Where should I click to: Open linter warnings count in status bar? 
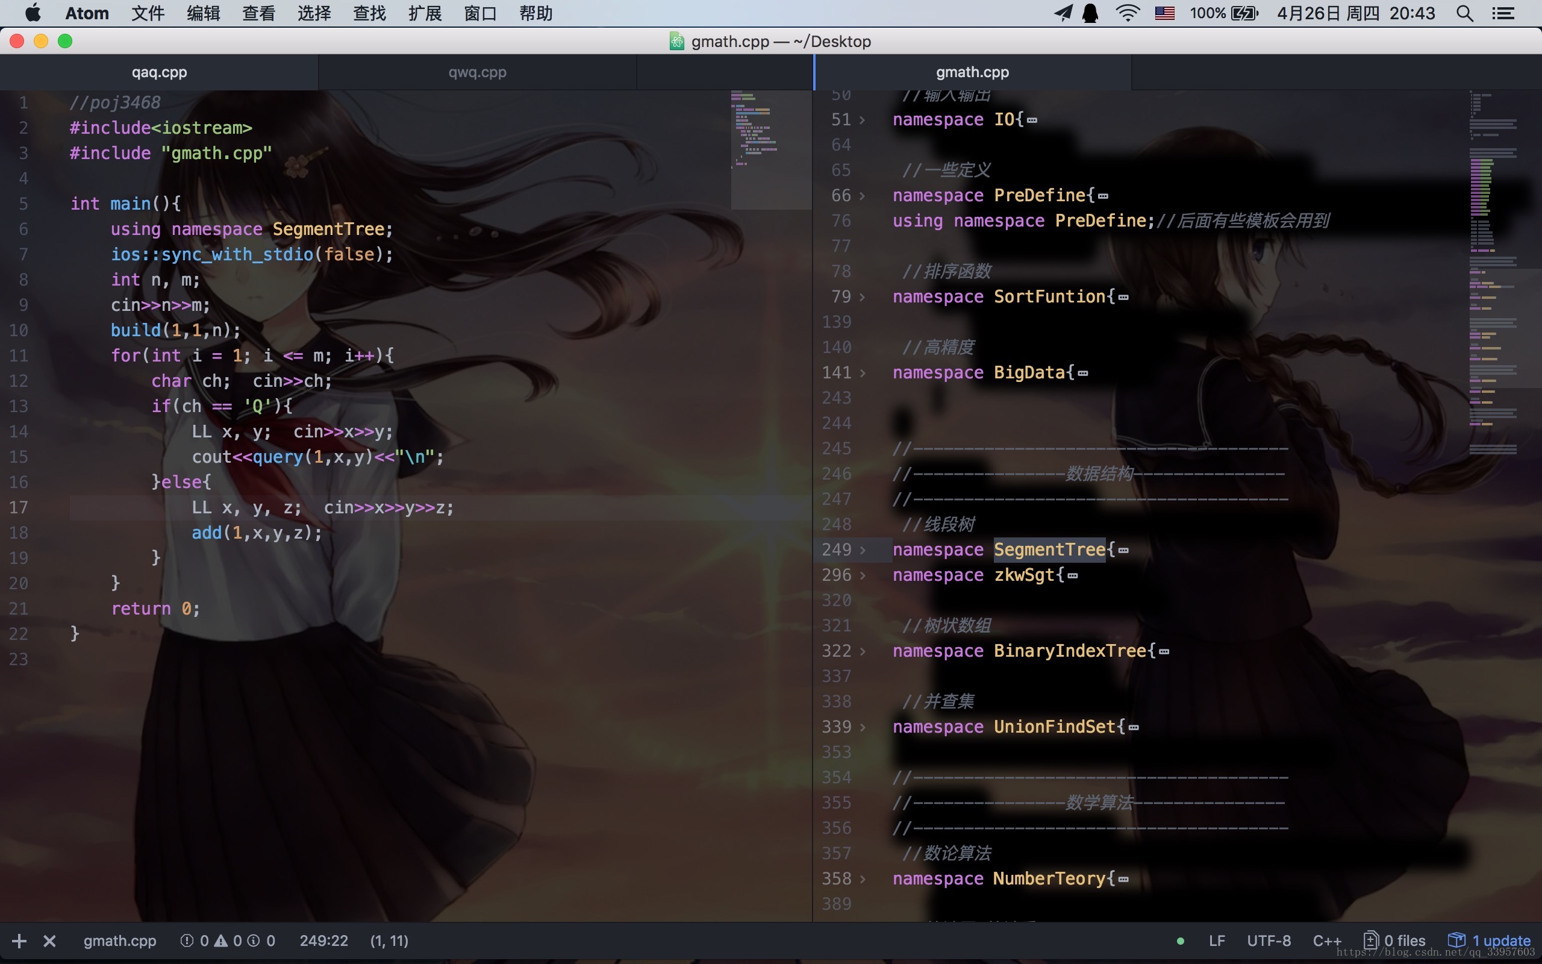tap(228, 941)
